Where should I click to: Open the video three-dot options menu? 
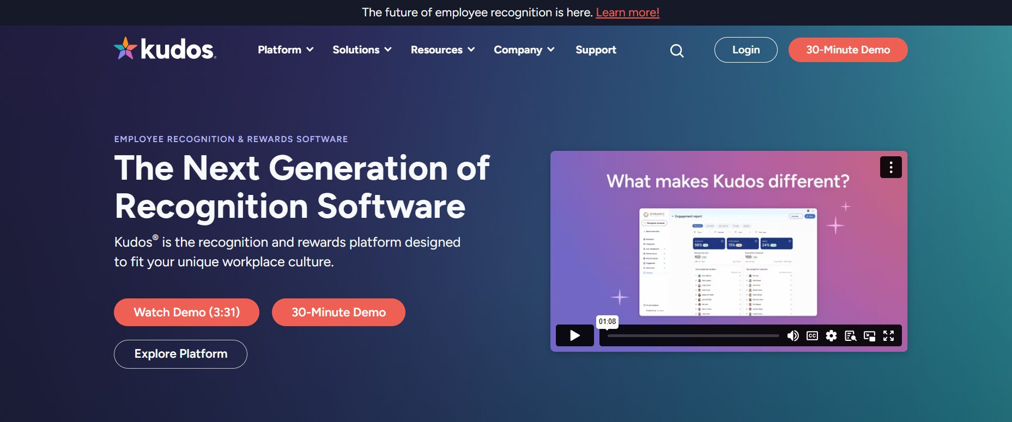click(890, 167)
